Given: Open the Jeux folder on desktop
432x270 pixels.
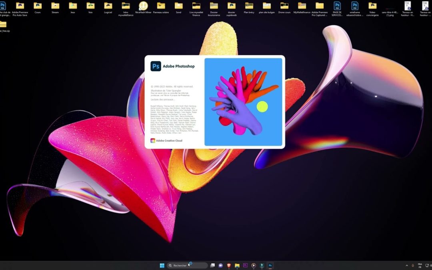Looking at the screenshot, I should coord(73,8).
